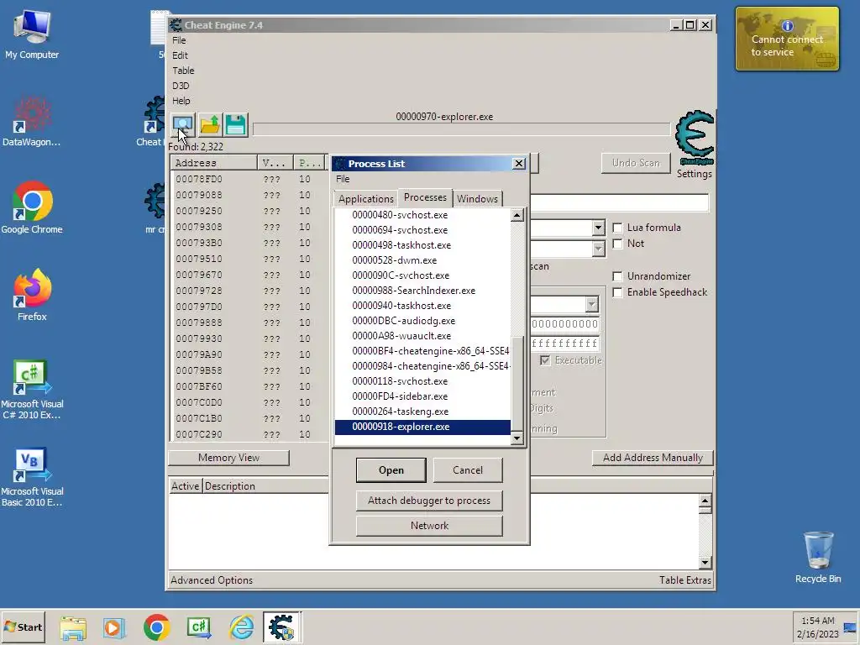860x645 pixels.
Task: Click the scan value input field
Action: click(619, 202)
